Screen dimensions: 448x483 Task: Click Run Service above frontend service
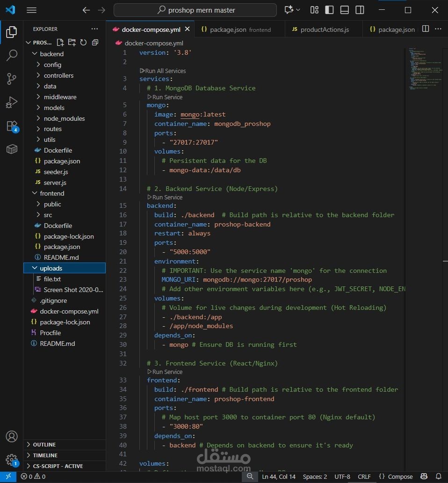[165, 372]
